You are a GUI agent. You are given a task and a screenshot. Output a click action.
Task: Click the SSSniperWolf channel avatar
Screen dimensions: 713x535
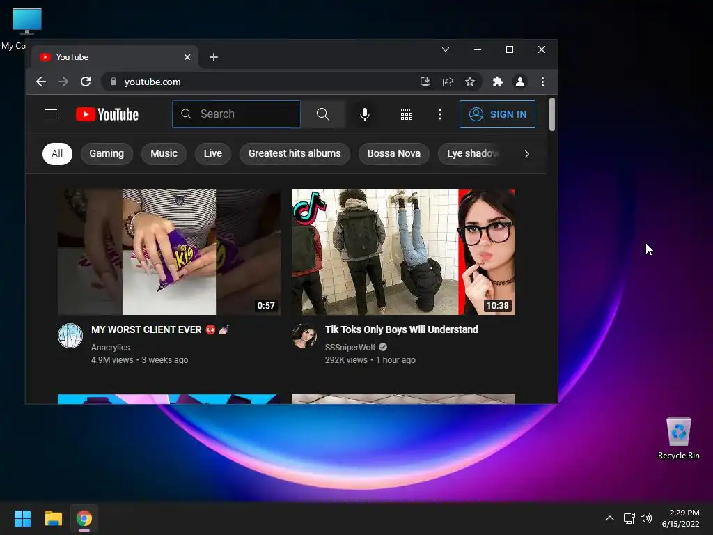tap(304, 336)
